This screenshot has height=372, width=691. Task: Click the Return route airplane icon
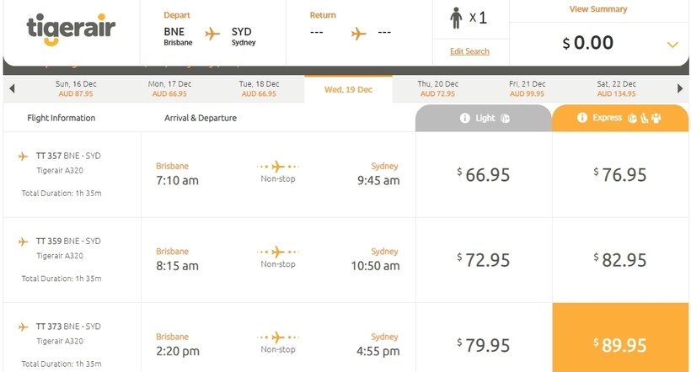coord(360,34)
